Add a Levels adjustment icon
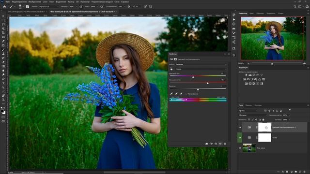The height and width of the screenshot is (174, 310). (x=250, y=75)
